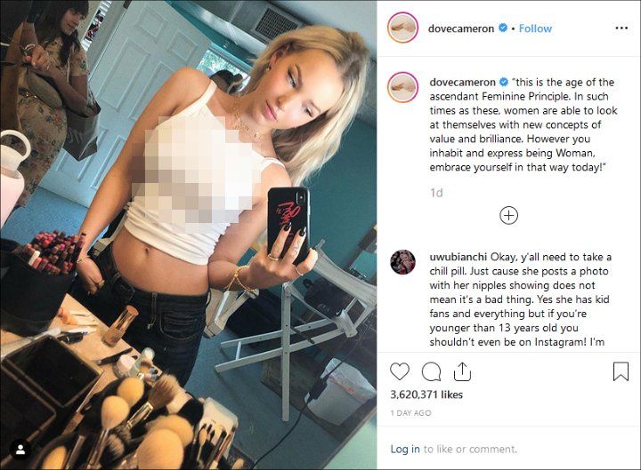
Task: Follow dovecameron using the Follow link
Action: (x=535, y=28)
